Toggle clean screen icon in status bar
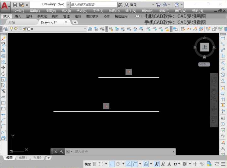The height and width of the screenshot is (168, 227). (x=217, y=164)
